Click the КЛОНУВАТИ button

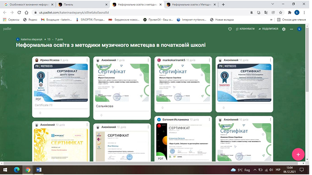tap(245, 29)
